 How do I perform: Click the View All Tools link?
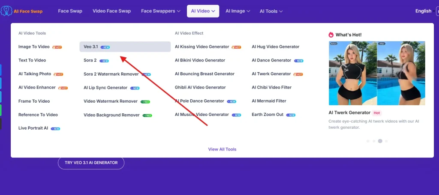tap(222, 149)
